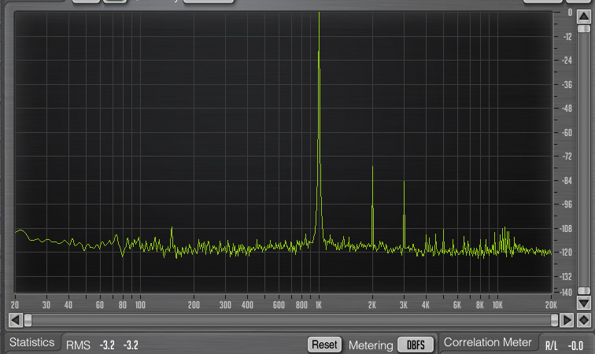
Task: Click the Metering label
Action: click(x=371, y=345)
